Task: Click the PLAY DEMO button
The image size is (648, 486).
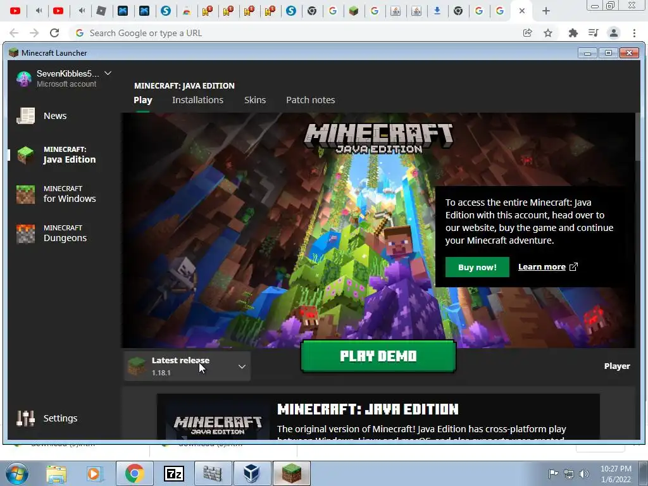Action: click(x=378, y=356)
